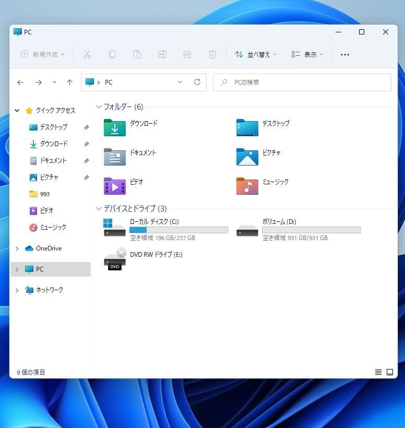Click the Copy icon in toolbar

coord(112,54)
